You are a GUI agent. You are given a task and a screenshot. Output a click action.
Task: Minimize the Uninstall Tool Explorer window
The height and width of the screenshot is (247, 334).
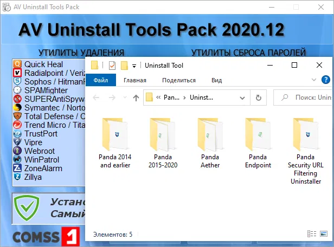click(270, 65)
